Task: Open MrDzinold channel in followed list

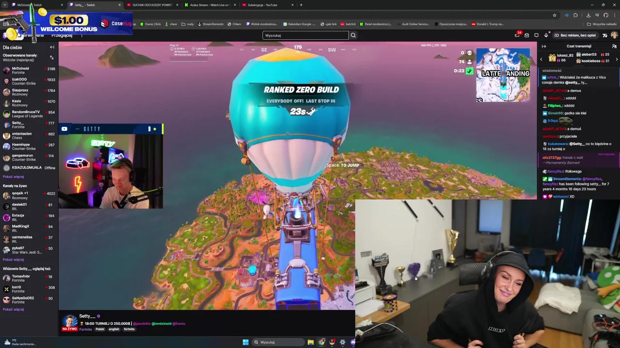Action: (x=29, y=71)
